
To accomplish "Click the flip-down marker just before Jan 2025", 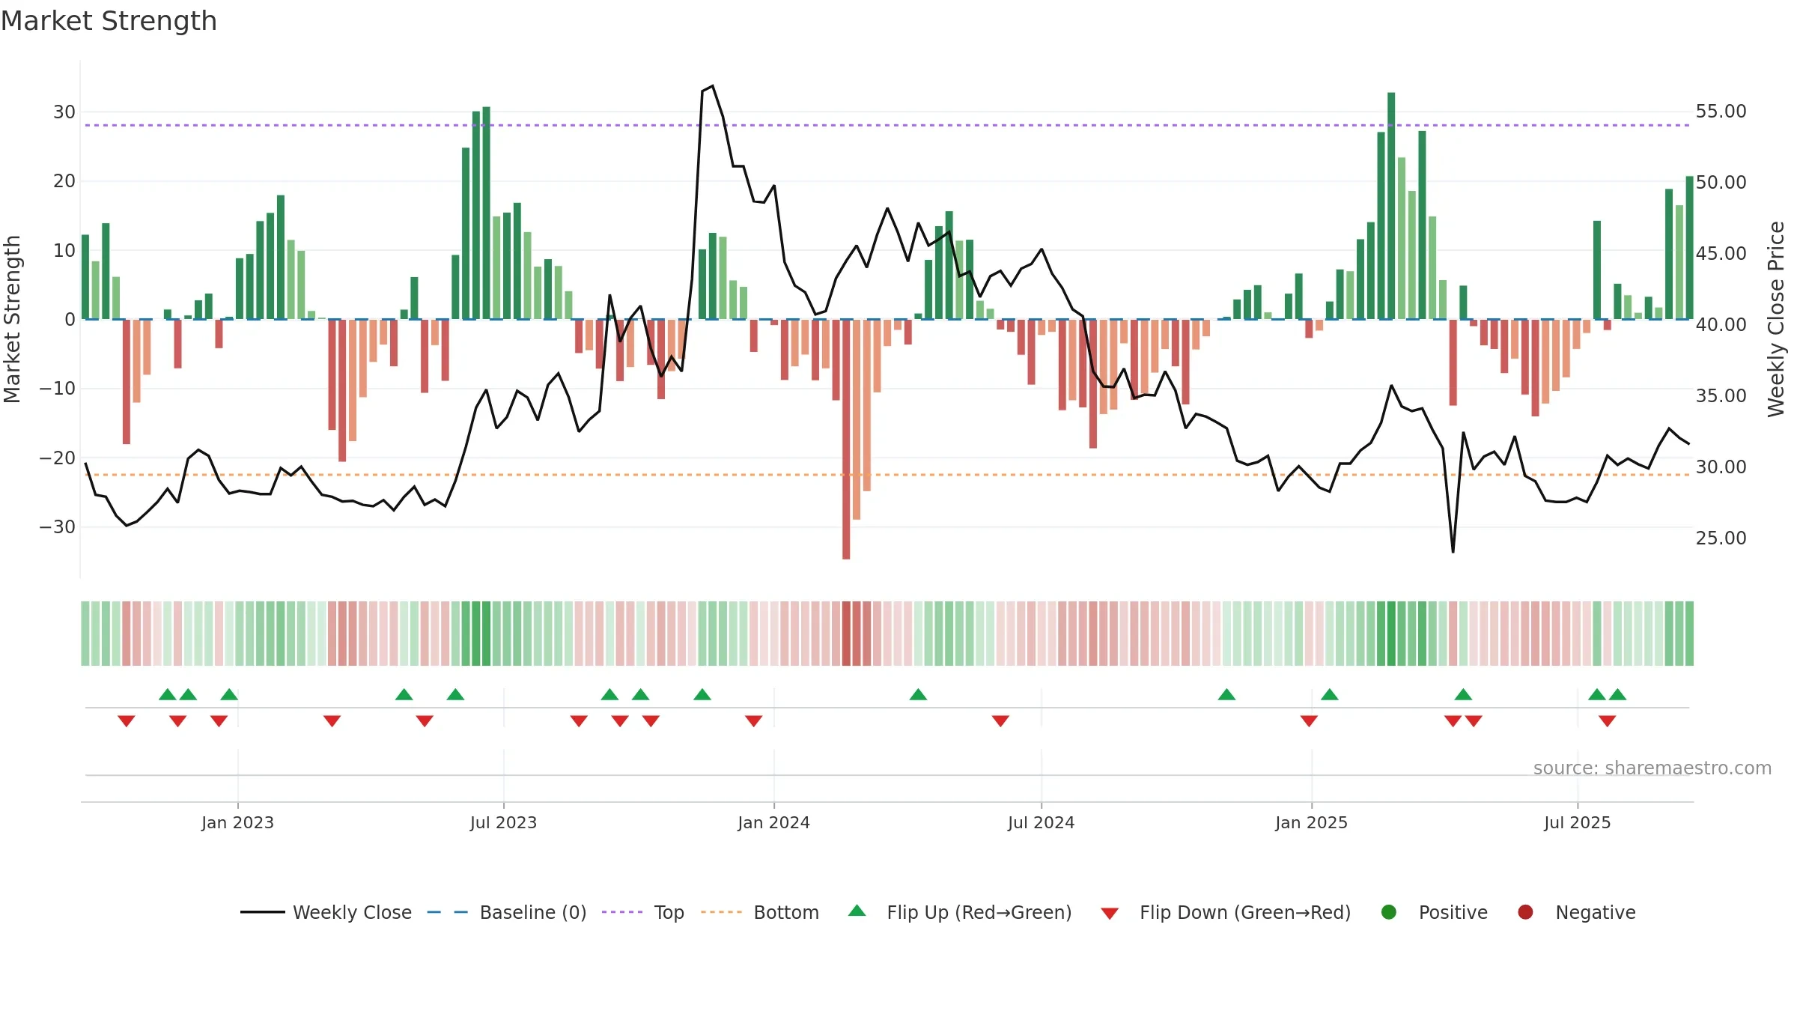I will [1309, 721].
